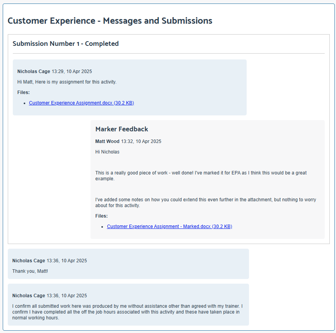The width and height of the screenshot is (336, 333).
Task: Click Files label in Marker Feedback
Action: coord(101,216)
